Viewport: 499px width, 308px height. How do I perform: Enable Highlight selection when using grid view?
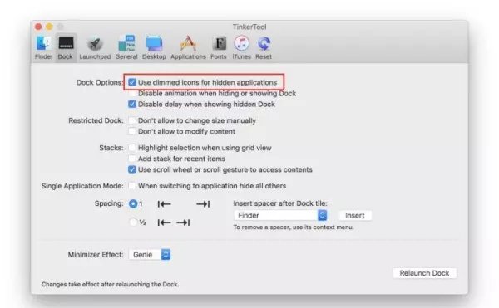click(x=131, y=148)
